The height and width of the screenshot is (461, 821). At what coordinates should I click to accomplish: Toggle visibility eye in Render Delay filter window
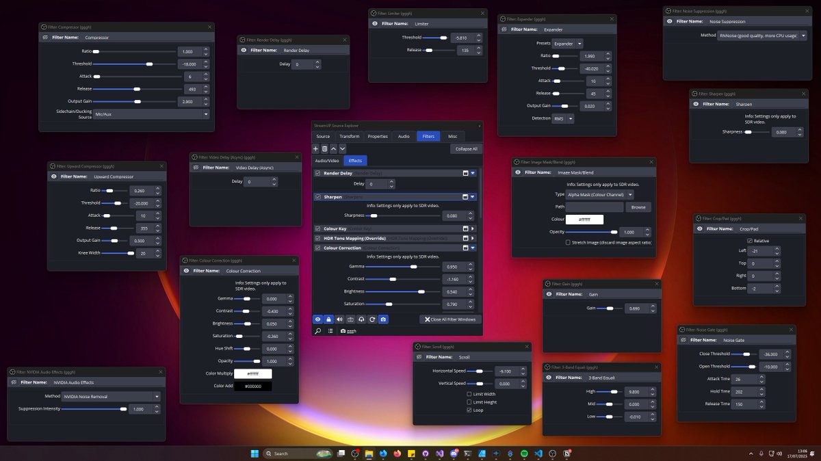tap(244, 50)
